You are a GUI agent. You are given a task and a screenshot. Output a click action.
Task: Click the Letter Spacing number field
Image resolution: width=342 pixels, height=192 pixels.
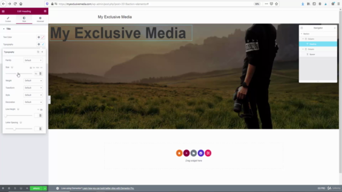[36, 129]
